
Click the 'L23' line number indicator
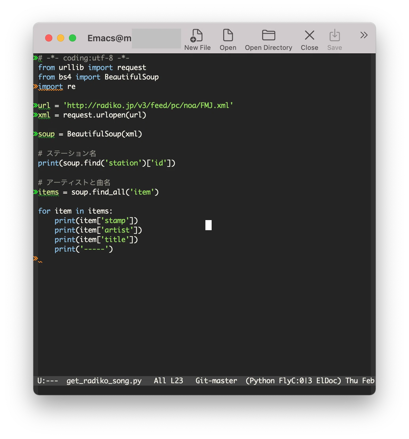tap(177, 381)
